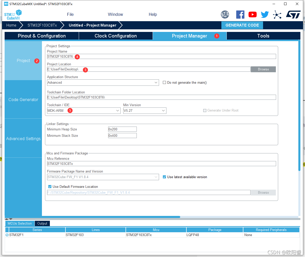
Task: Select the Project Manager tab
Action: tap(190, 36)
